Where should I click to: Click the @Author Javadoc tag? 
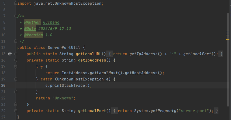32,22
